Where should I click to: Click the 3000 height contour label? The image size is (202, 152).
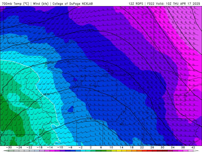(x=50, y=62)
